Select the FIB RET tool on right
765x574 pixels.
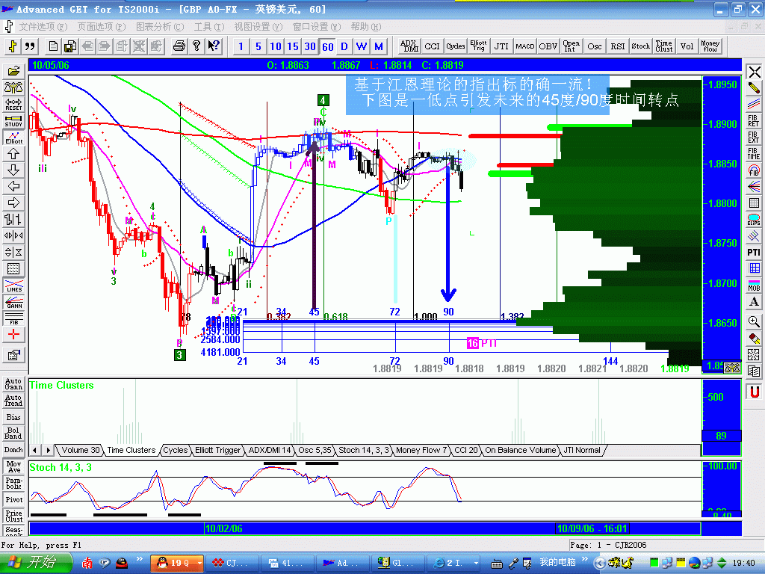(x=754, y=120)
